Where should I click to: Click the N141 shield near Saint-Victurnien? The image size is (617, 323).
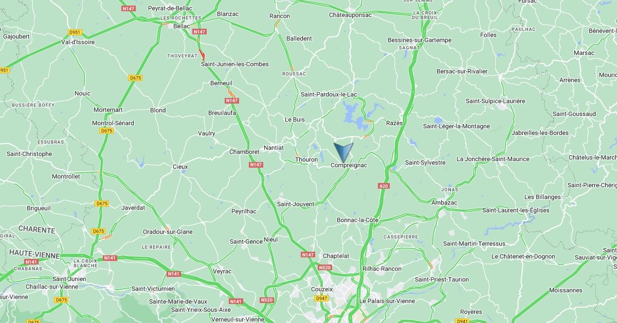tap(174, 274)
